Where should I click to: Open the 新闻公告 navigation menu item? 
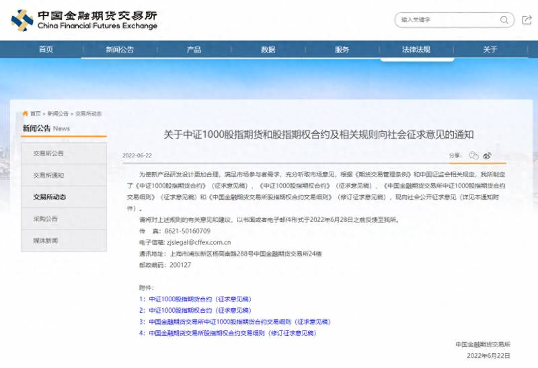pos(120,49)
